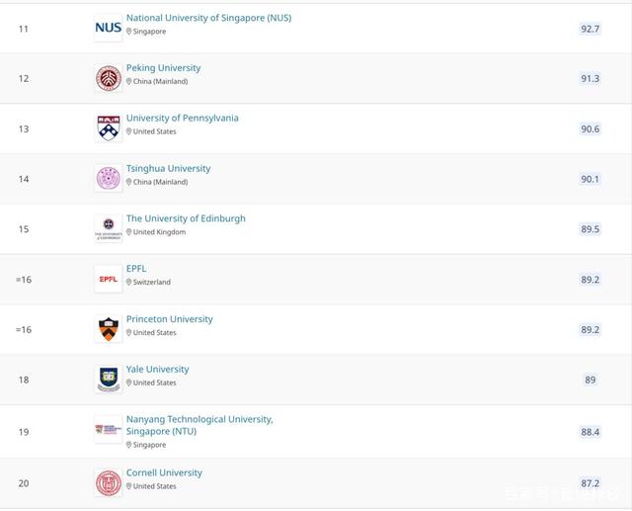Image resolution: width=632 pixels, height=511 pixels.
Task: Click the Cornell University red seal logo
Action: pyautogui.click(x=109, y=482)
